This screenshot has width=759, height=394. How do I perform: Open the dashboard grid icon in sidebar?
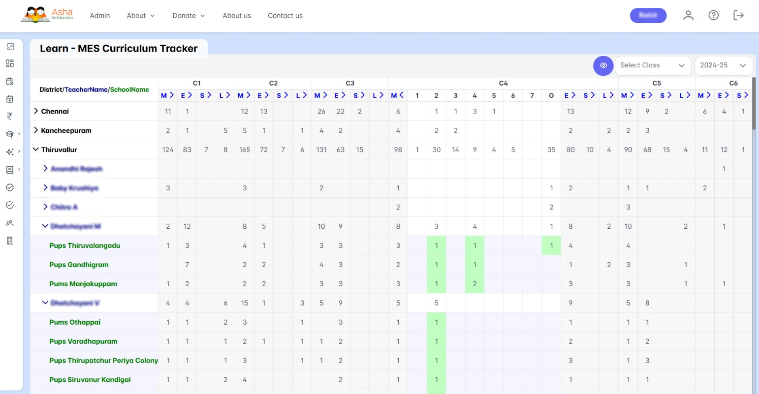click(x=10, y=63)
